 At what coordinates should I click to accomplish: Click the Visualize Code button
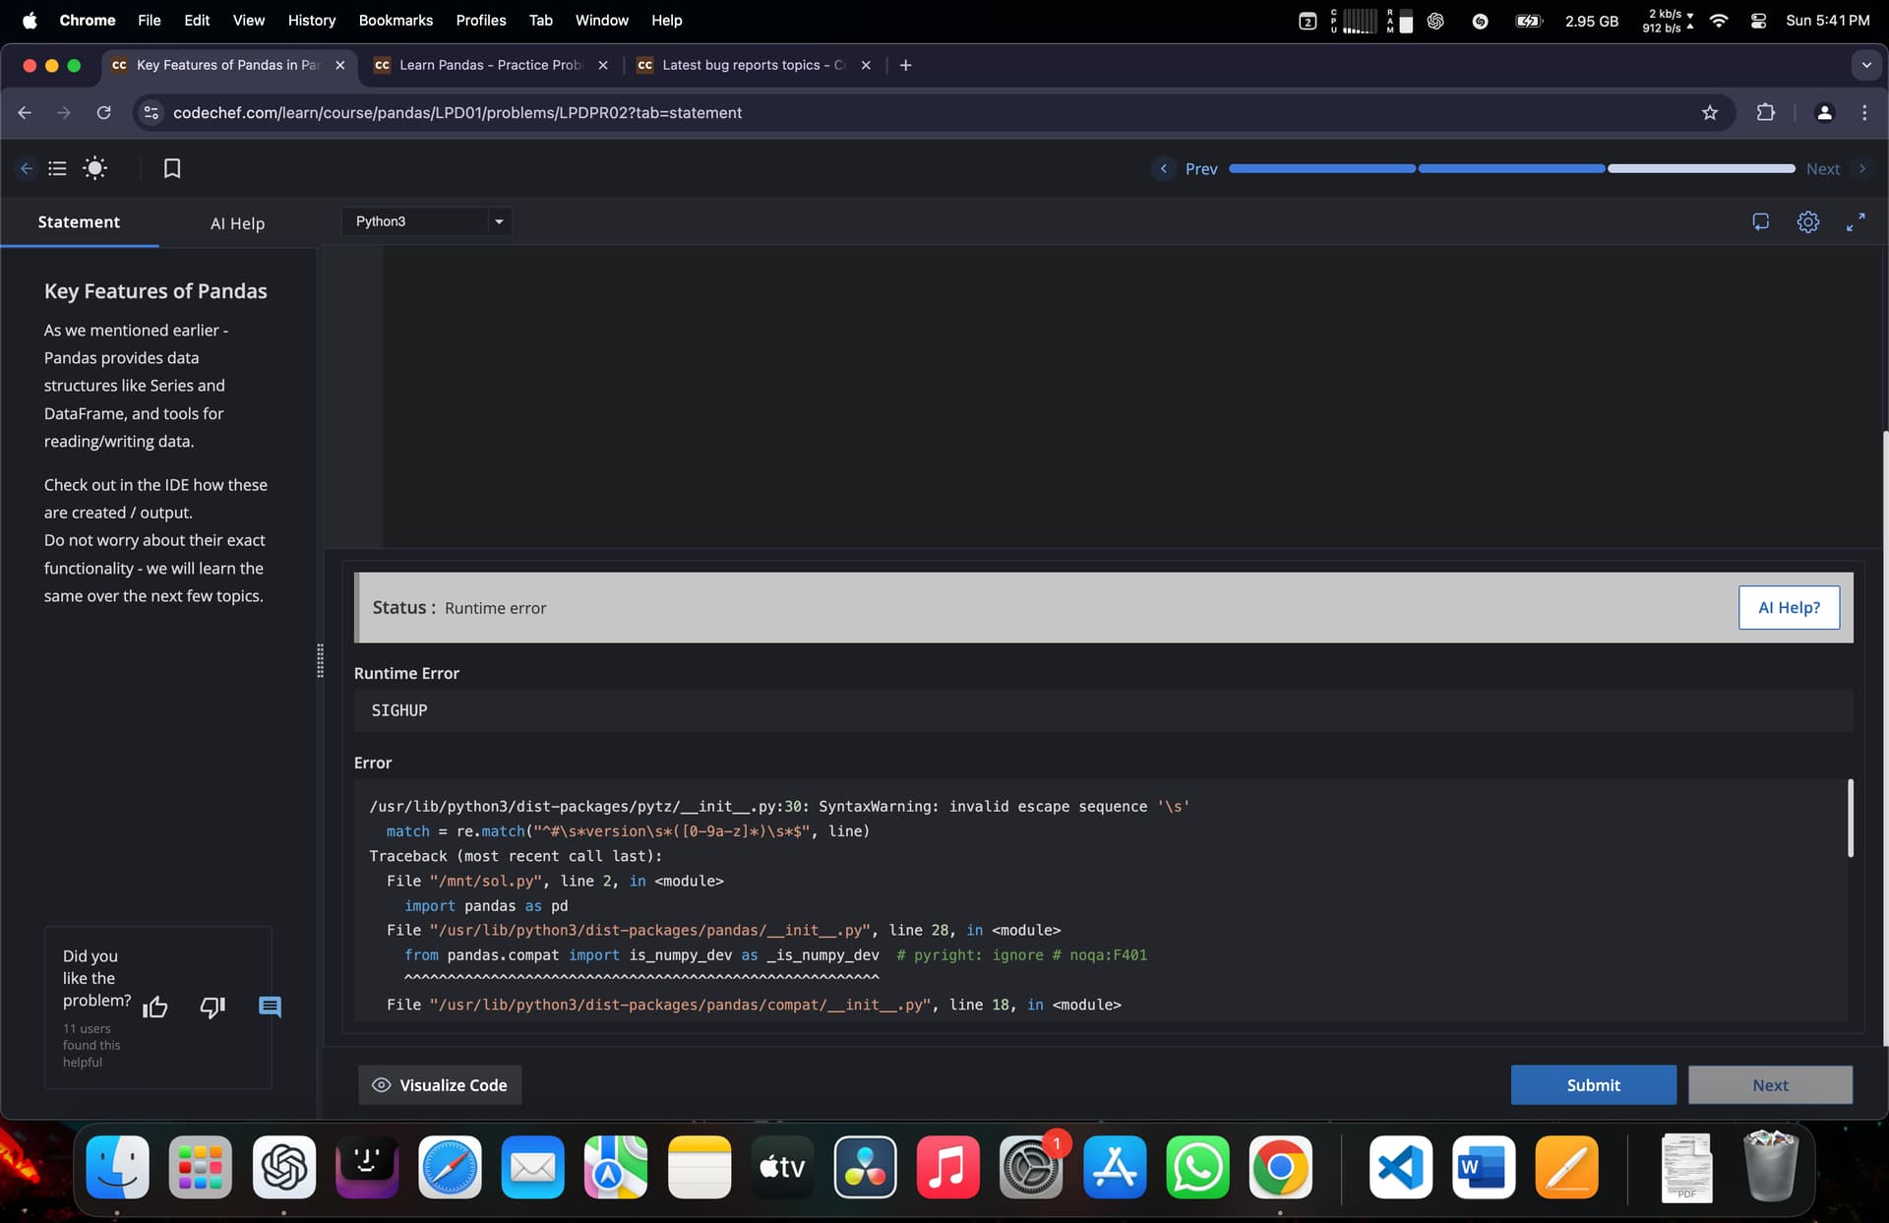[440, 1085]
